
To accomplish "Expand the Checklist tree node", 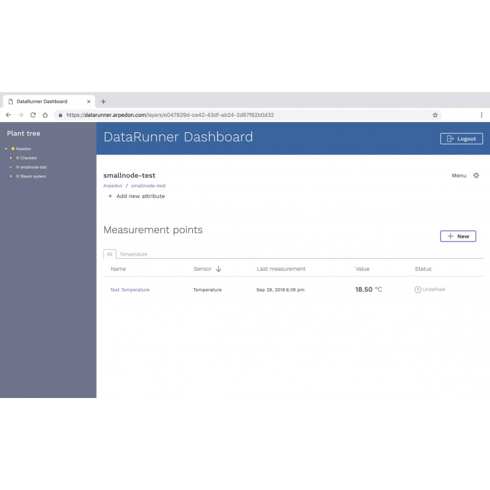I will (11, 158).
